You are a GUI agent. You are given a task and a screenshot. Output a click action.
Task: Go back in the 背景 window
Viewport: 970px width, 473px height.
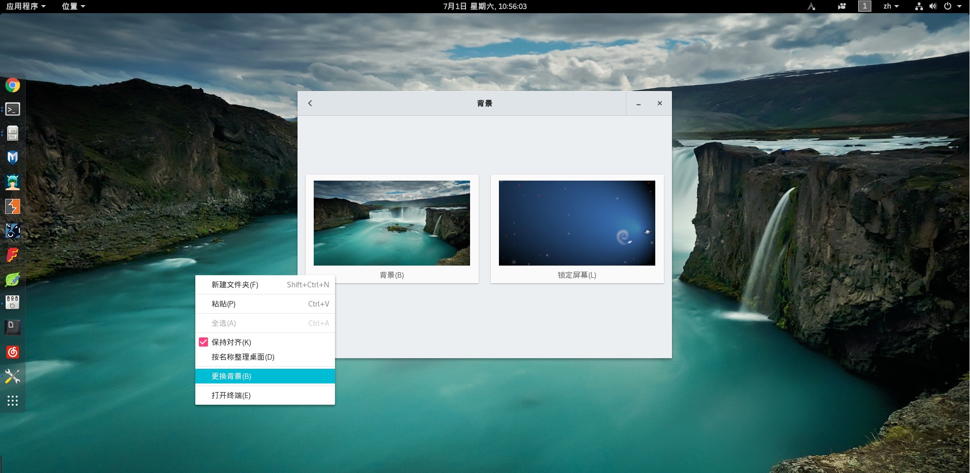310,103
